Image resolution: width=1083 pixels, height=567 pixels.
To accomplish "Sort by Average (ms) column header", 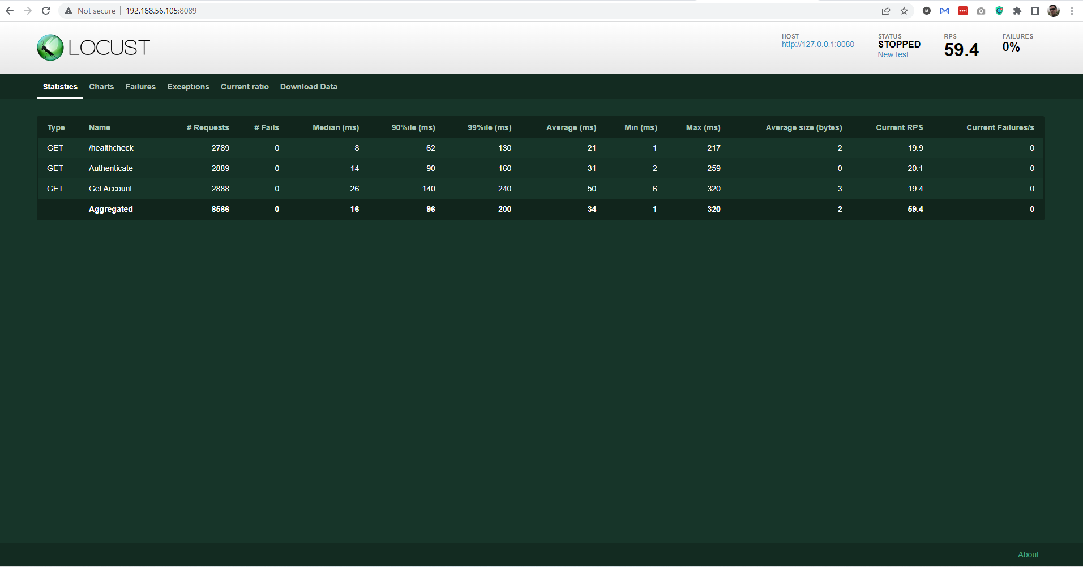I will [571, 127].
